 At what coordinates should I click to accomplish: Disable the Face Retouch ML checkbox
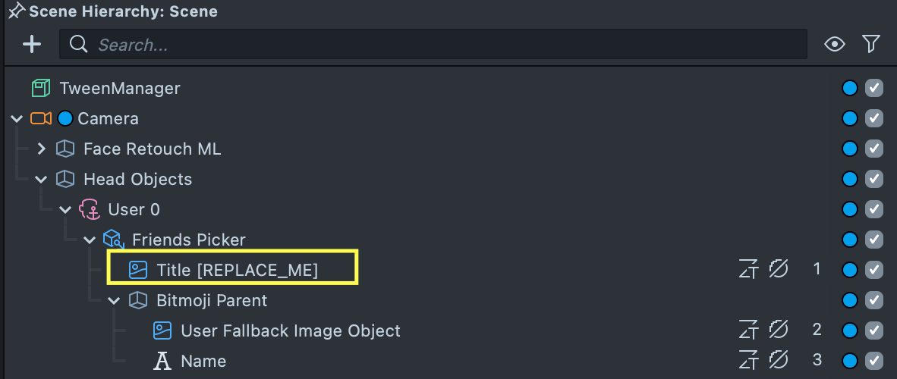pyautogui.click(x=874, y=149)
